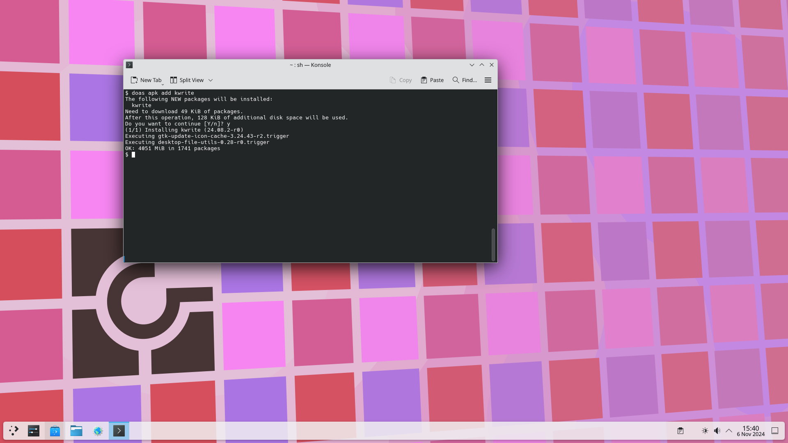
Task: Click 'Need to download 49 KiB of packages.' line
Action: pyautogui.click(x=184, y=112)
